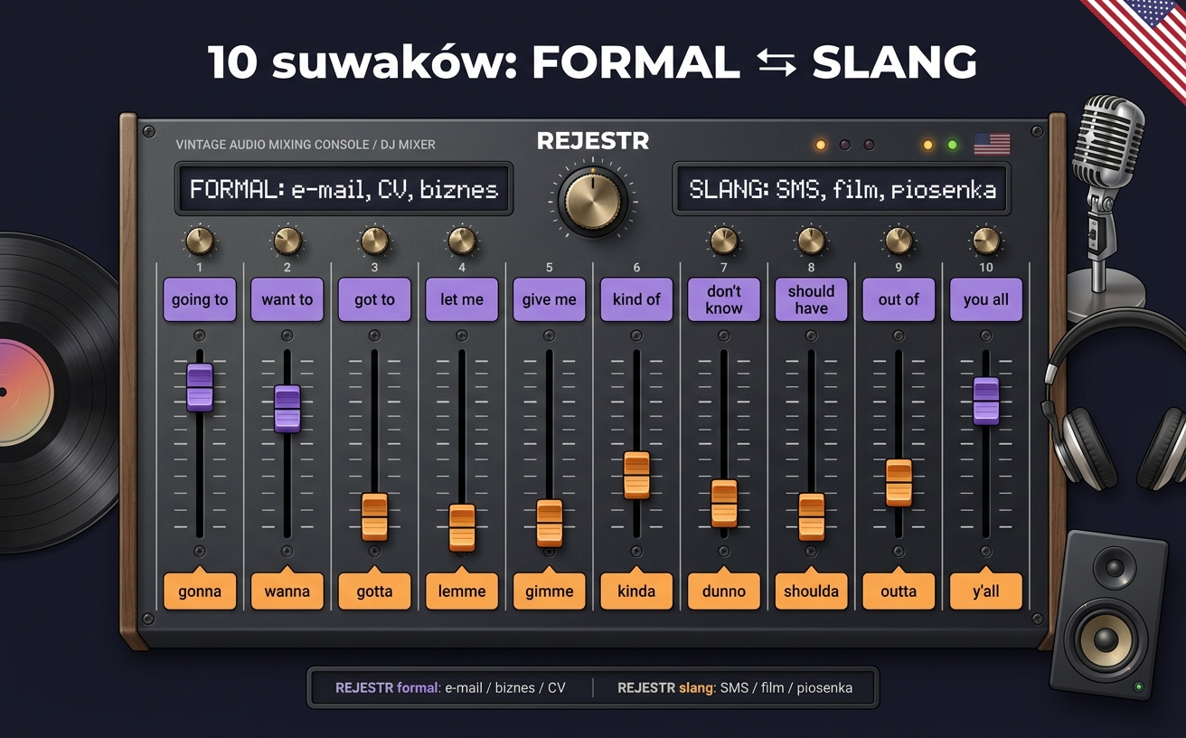Click the "REJESTR slang" legend text
The image size is (1186, 738).
665,687
